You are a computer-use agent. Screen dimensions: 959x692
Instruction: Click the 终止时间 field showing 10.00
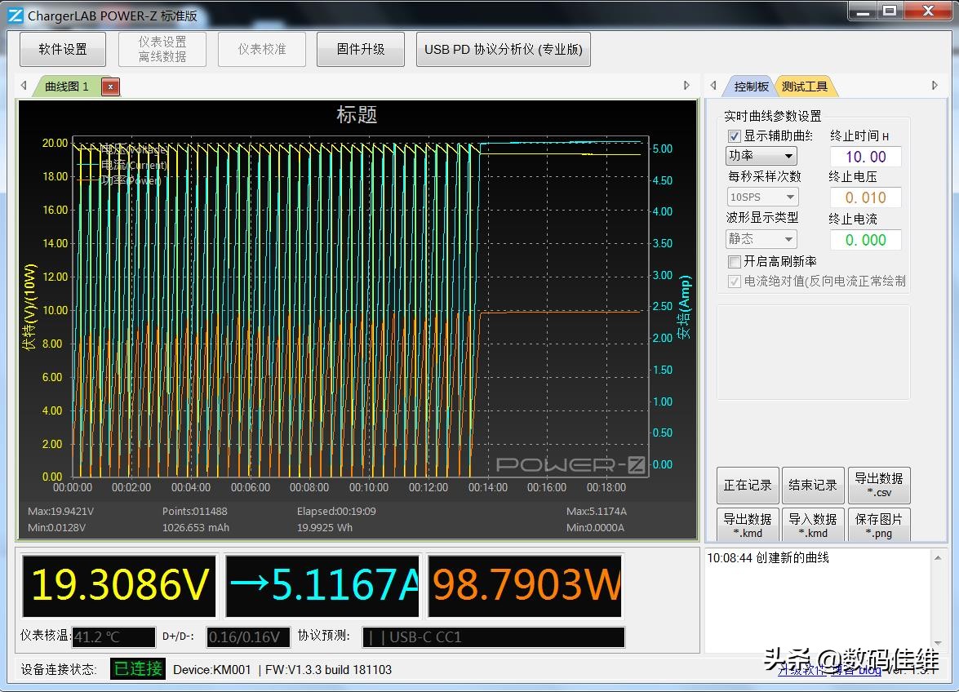point(865,156)
